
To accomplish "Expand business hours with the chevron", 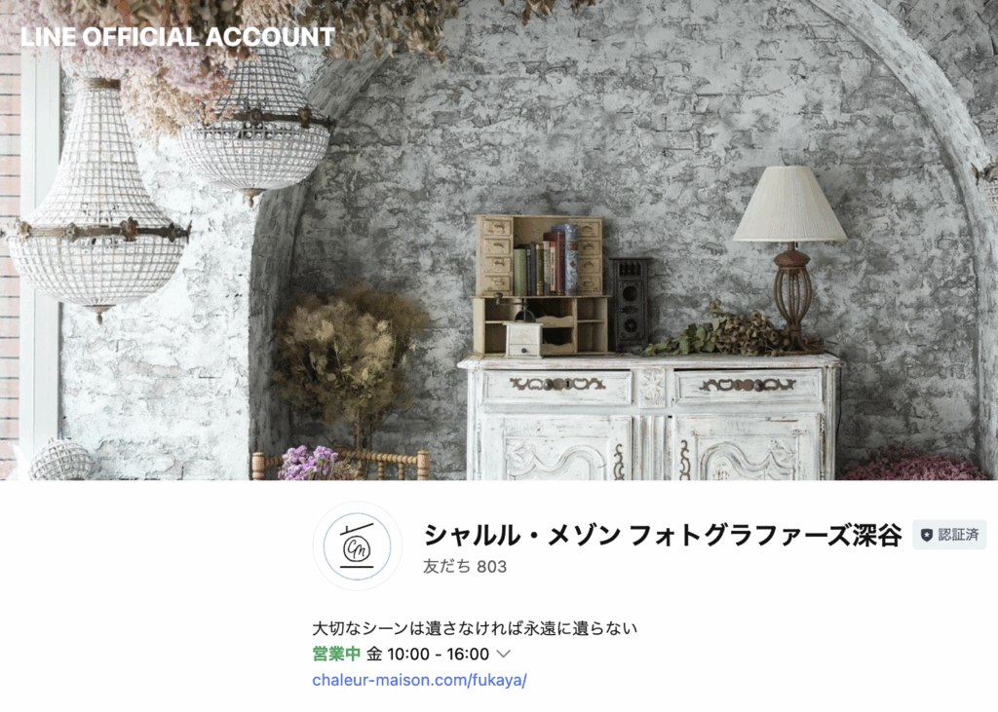I will [x=503, y=655].
